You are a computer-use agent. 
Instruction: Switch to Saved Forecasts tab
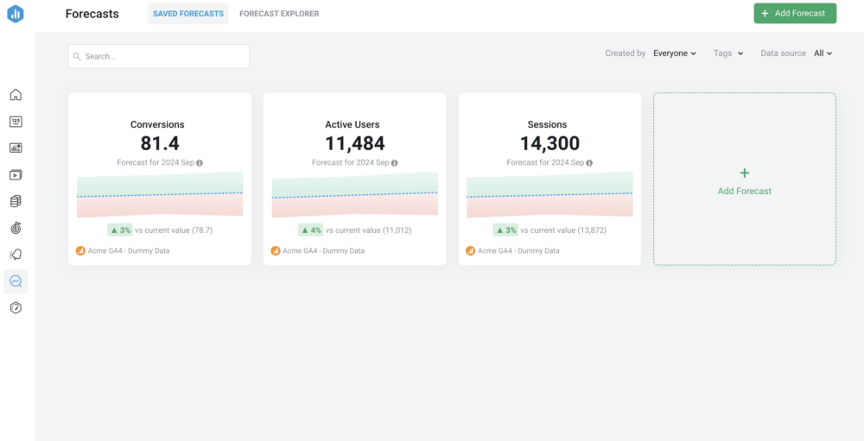pyautogui.click(x=187, y=13)
